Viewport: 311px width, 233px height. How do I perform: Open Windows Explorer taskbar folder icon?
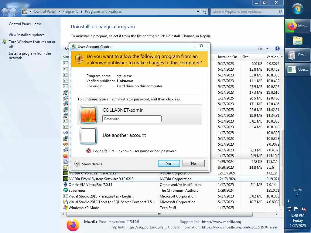[298, 41]
